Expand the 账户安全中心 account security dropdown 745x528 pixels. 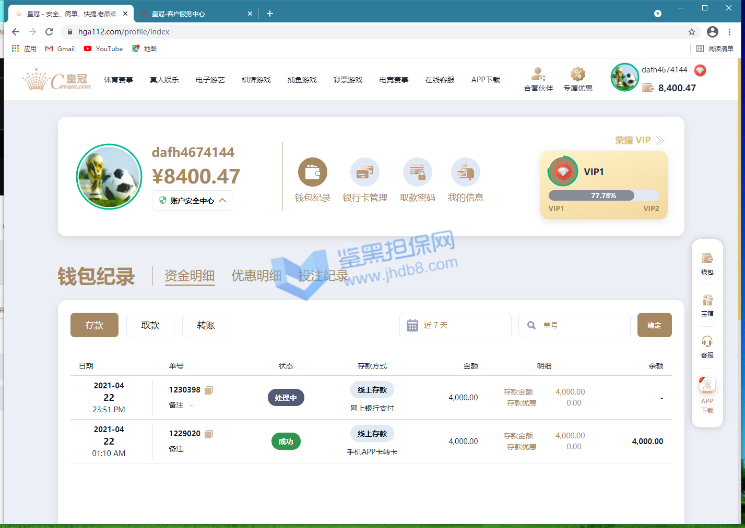pyautogui.click(x=193, y=201)
